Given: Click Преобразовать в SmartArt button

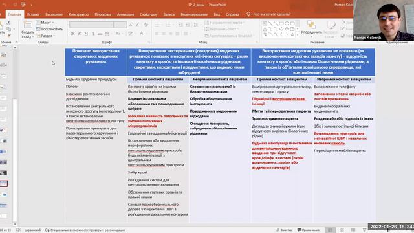Looking at the screenshot, I should 230,36.
